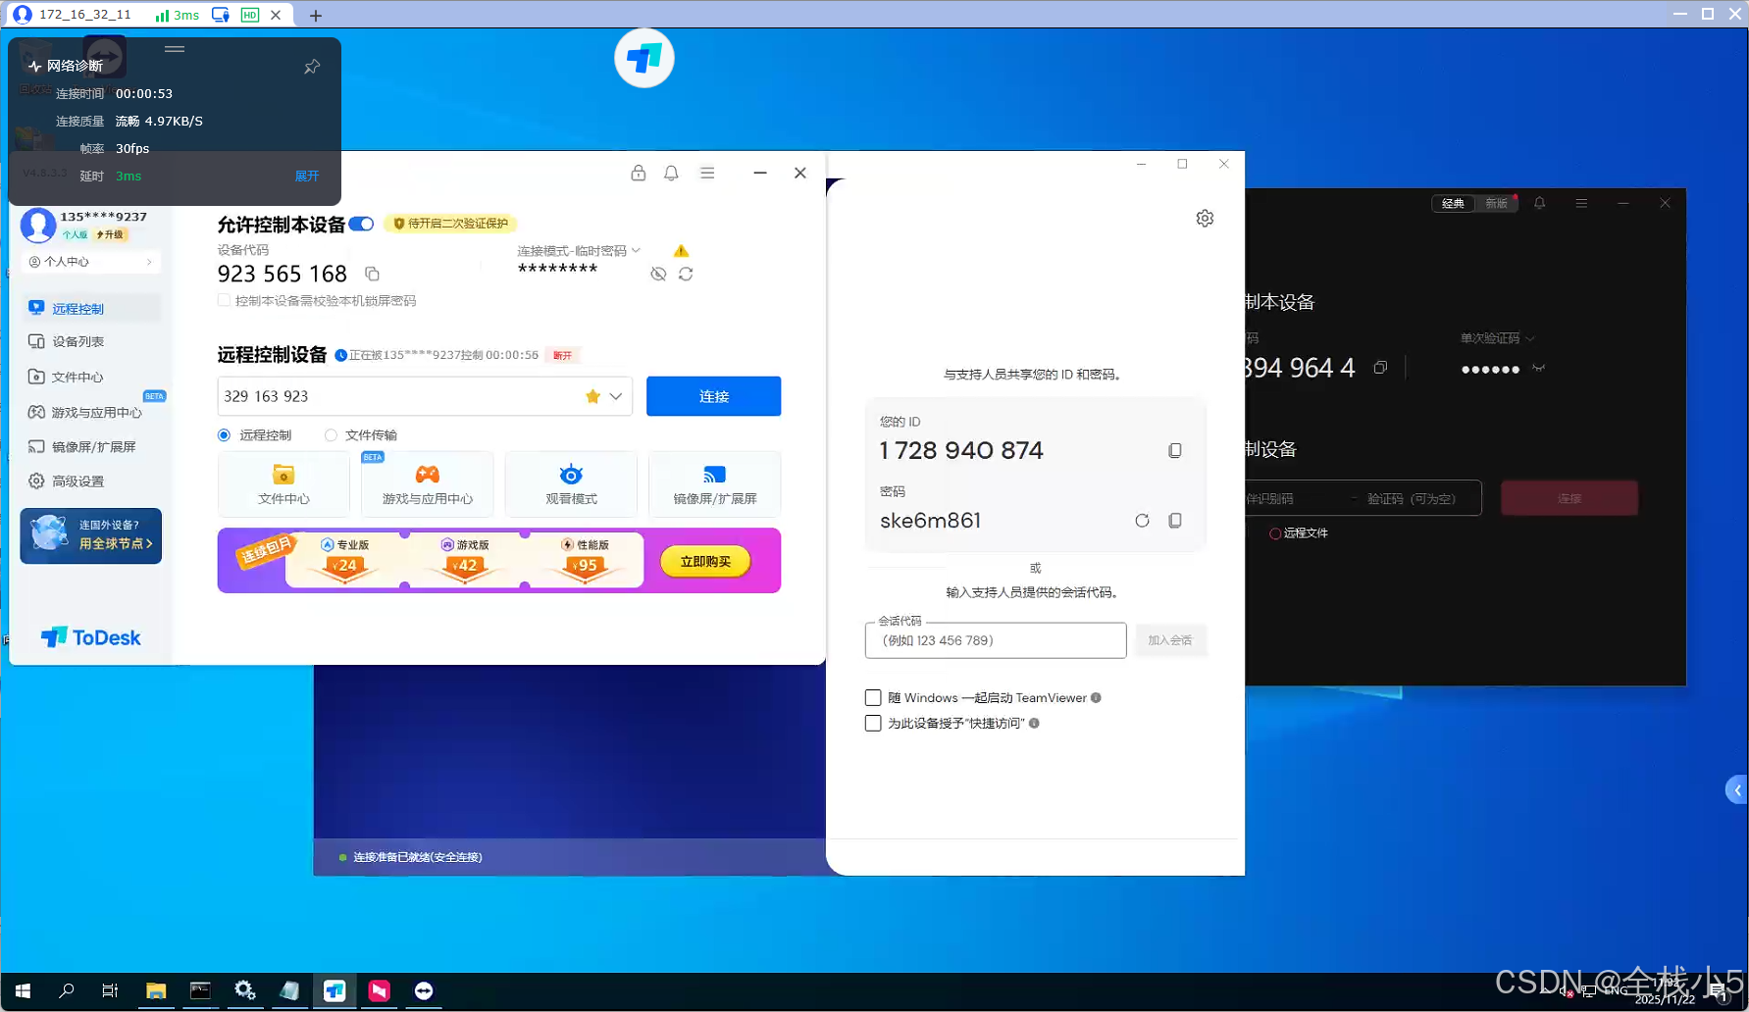The height and width of the screenshot is (1012, 1749).
Task: Open the global nodes promo banner
Action: pyautogui.click(x=90, y=535)
